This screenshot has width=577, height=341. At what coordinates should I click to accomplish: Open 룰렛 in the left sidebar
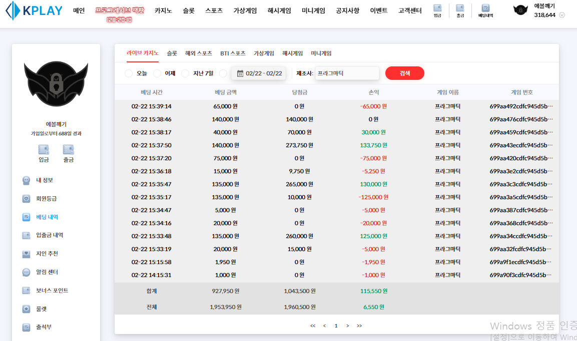[x=41, y=309]
